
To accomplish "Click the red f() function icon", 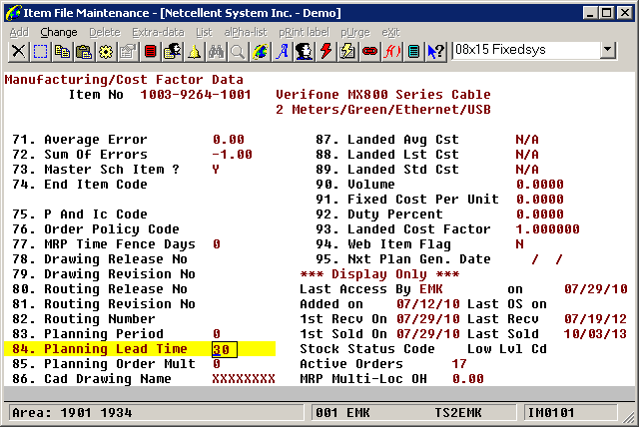I will [x=391, y=51].
